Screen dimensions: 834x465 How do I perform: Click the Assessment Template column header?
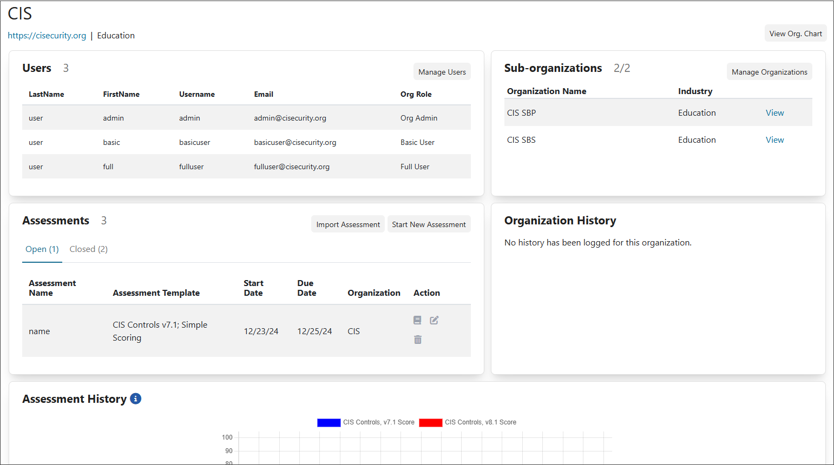pyautogui.click(x=156, y=293)
